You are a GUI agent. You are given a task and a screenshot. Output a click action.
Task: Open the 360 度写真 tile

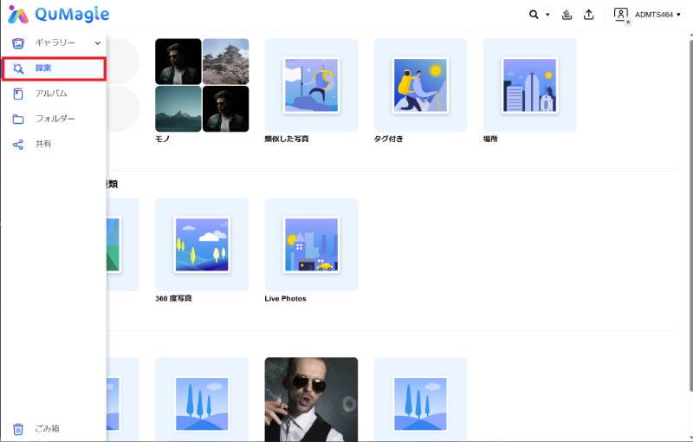pyautogui.click(x=202, y=244)
